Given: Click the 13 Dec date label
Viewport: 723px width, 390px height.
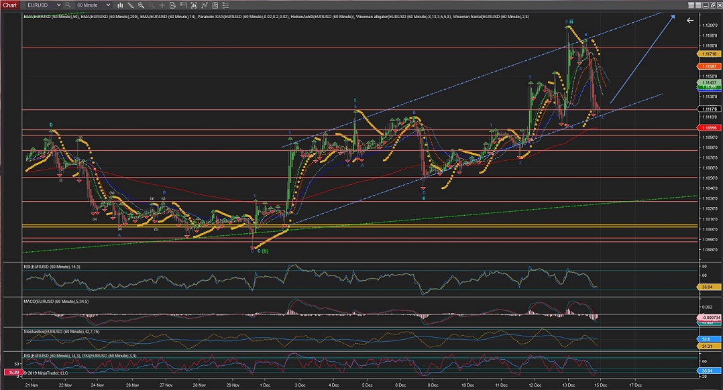Looking at the screenshot, I should click(569, 385).
